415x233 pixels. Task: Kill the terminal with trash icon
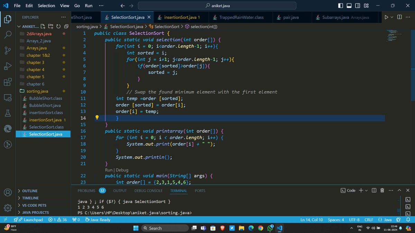point(382,190)
